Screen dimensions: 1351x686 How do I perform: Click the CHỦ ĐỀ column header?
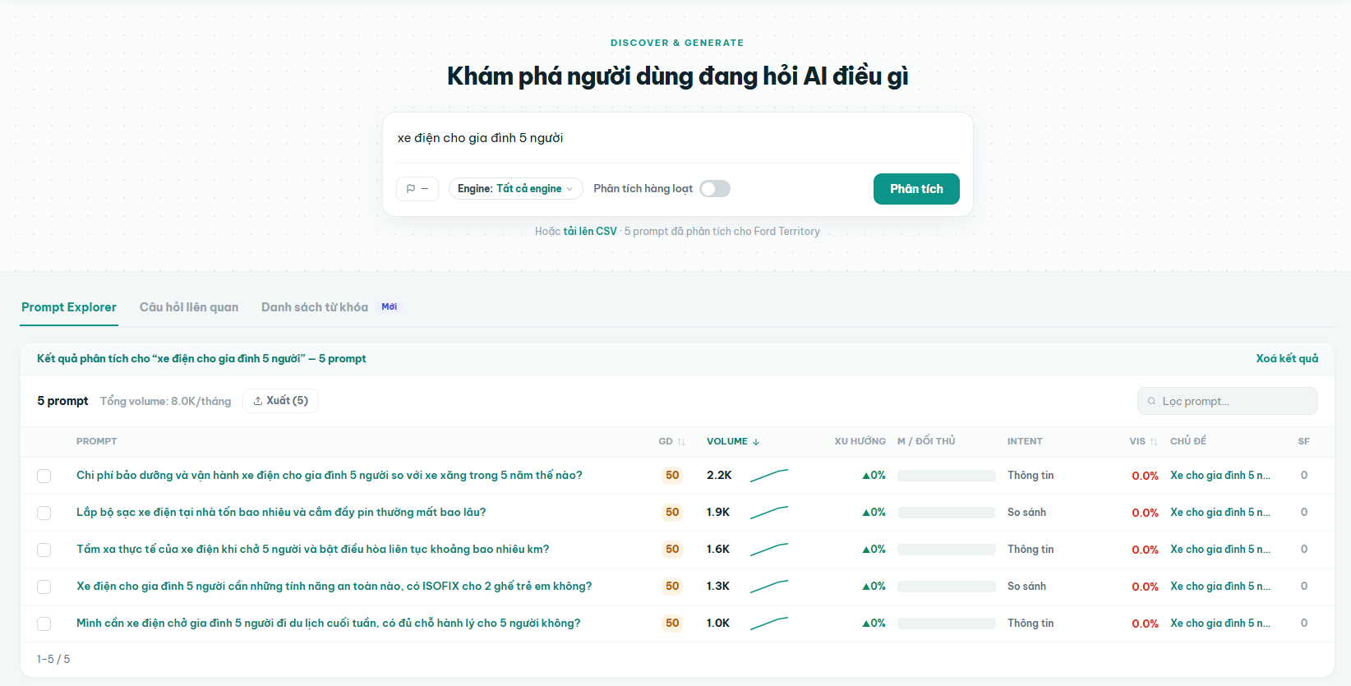pyautogui.click(x=1188, y=441)
